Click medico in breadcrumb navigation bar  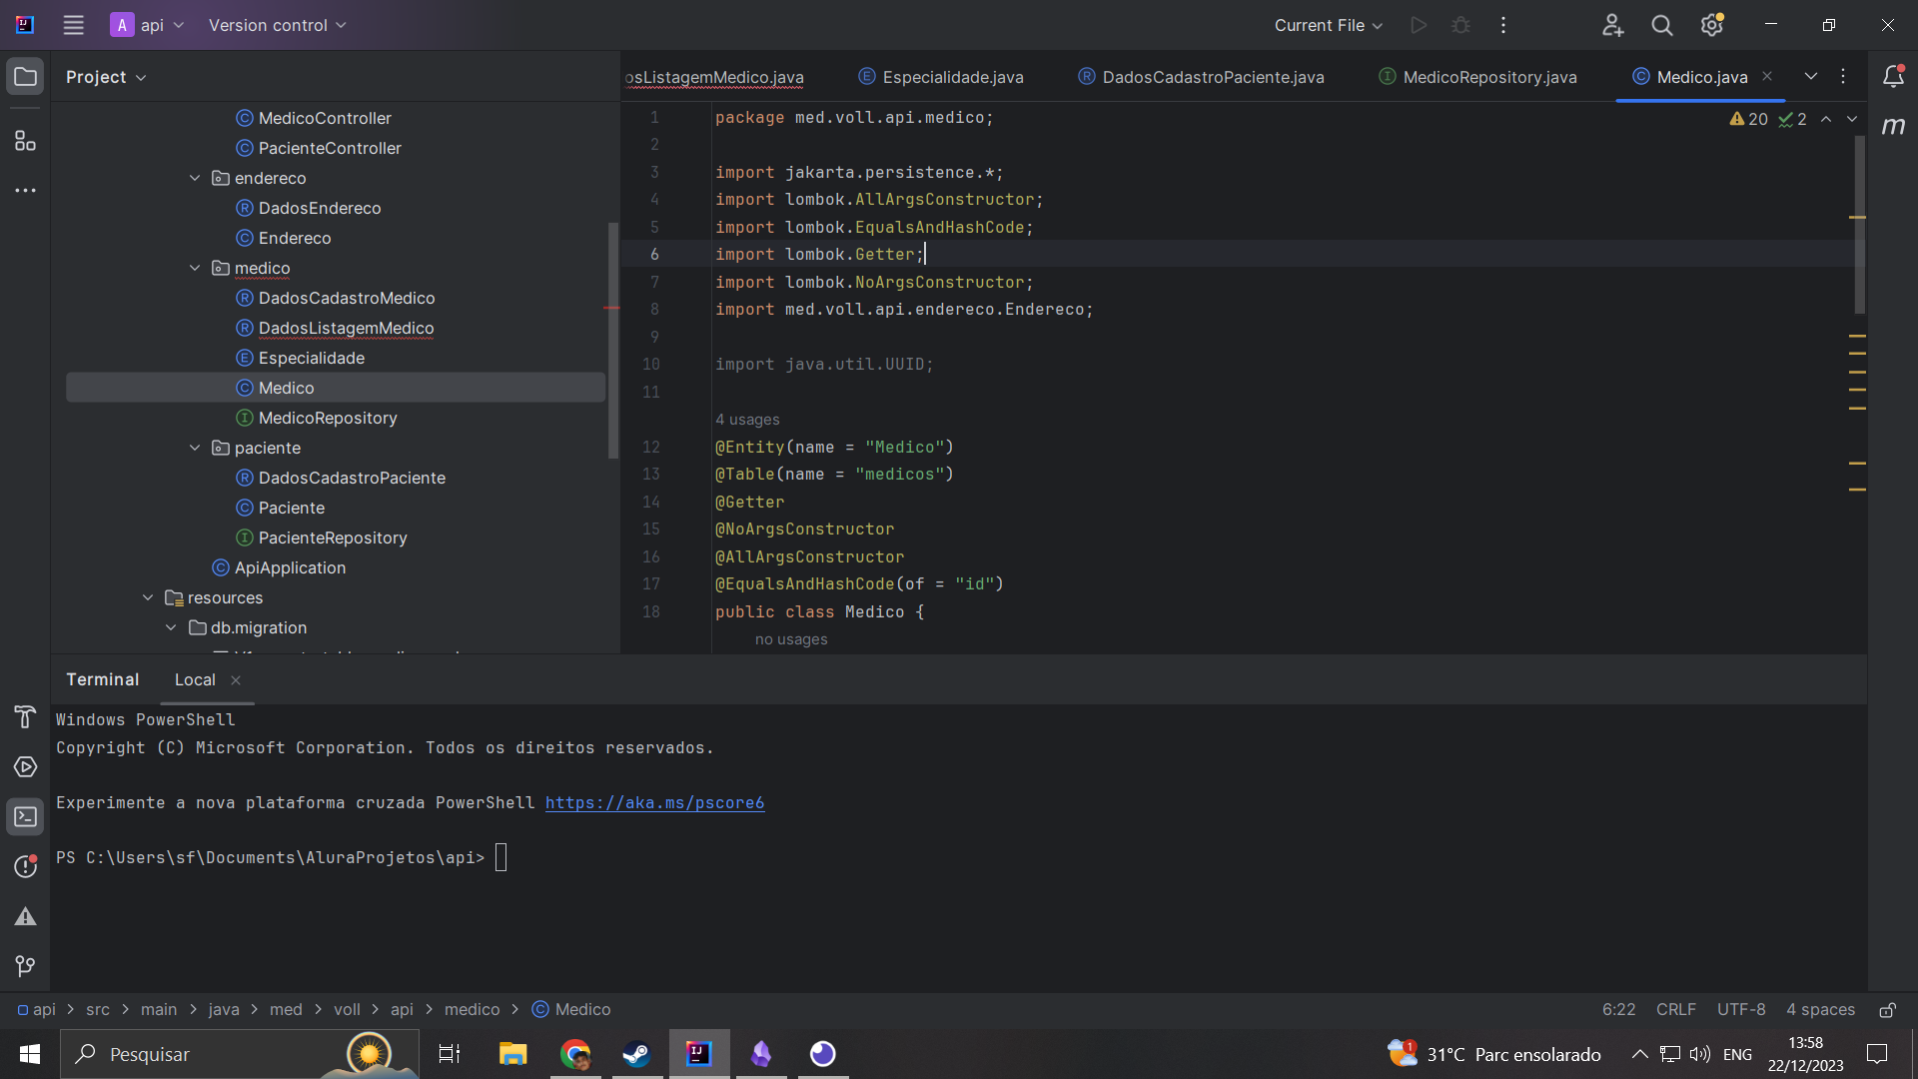pyautogui.click(x=472, y=1009)
